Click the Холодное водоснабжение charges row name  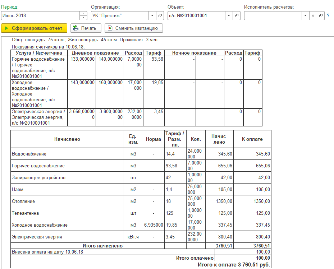40,225
